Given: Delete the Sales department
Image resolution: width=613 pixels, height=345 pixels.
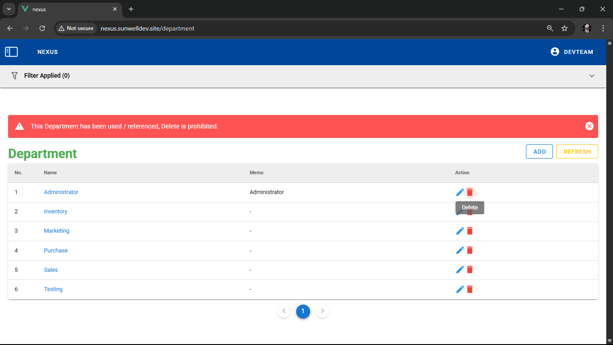Looking at the screenshot, I should (470, 270).
